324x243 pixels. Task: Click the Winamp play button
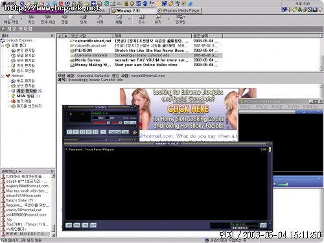pos(76,132)
